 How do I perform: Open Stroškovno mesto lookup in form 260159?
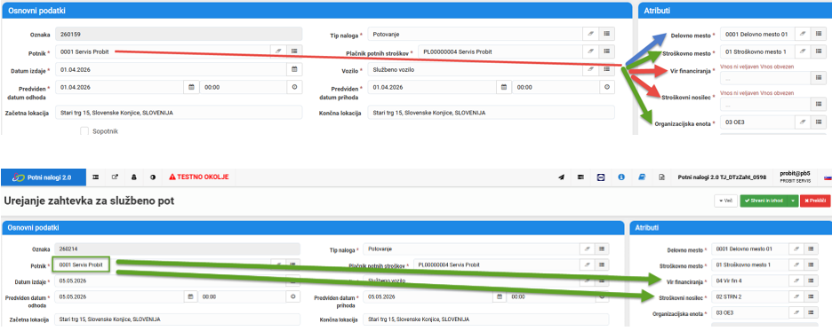[819, 52]
